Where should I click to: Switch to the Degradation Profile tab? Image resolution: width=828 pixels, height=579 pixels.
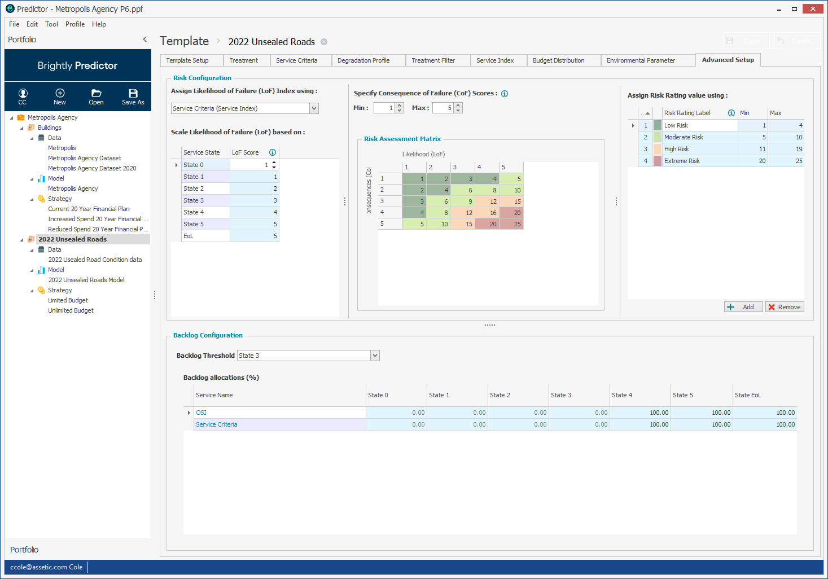[363, 60]
